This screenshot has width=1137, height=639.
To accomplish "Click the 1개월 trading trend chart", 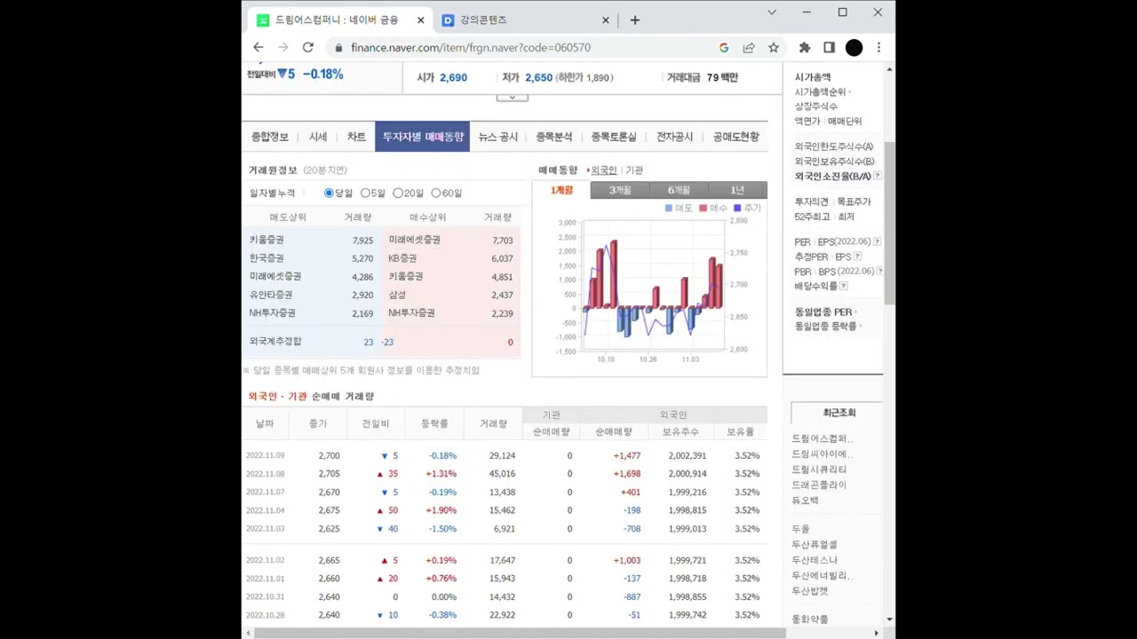I will pyautogui.click(x=649, y=288).
